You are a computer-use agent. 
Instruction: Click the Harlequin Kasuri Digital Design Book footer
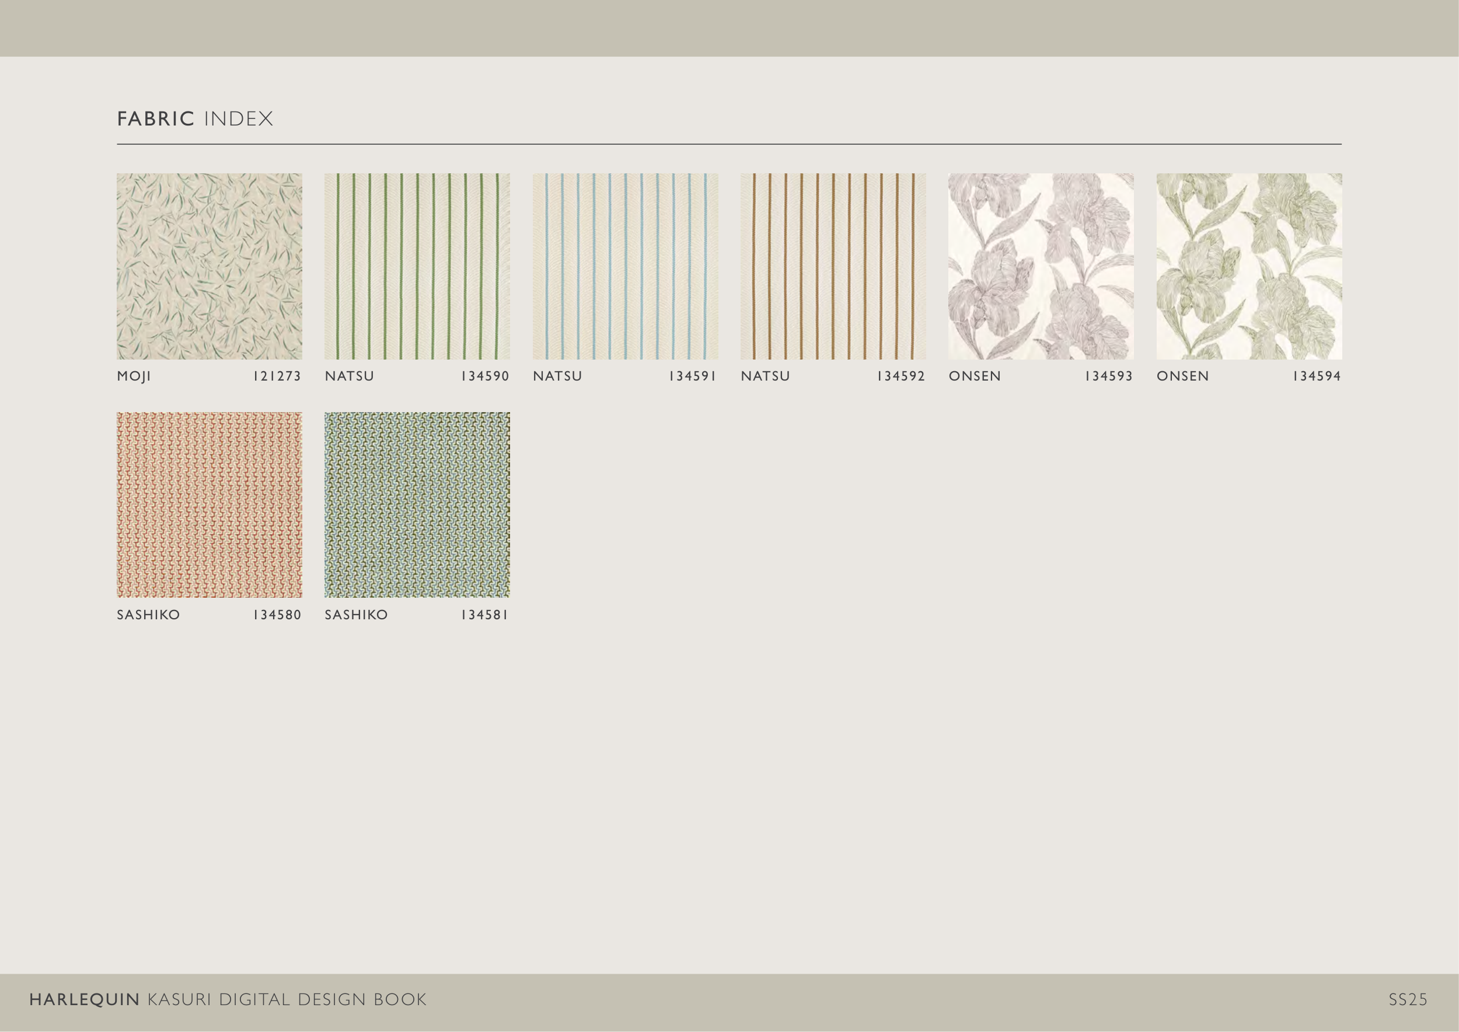(228, 999)
